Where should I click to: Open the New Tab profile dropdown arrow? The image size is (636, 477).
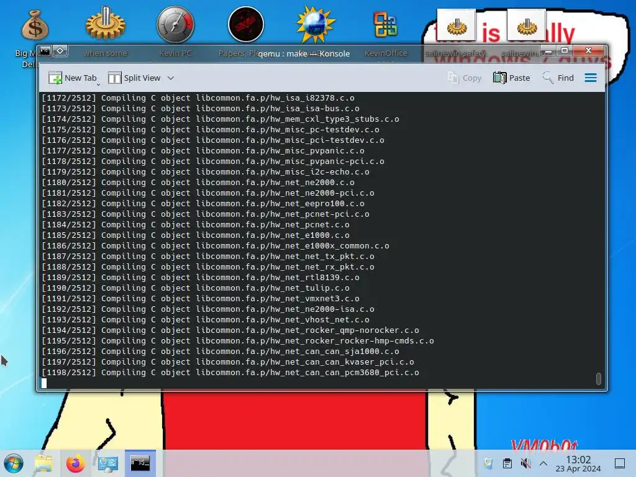[x=98, y=84]
